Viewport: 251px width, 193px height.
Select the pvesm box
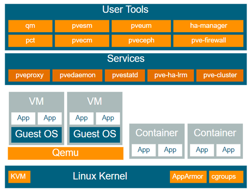pos(82,26)
